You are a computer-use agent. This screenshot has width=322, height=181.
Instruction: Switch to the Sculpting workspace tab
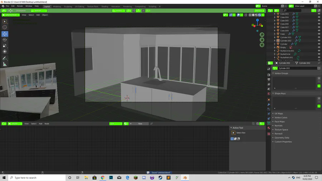pyautogui.click(x=68, y=6)
